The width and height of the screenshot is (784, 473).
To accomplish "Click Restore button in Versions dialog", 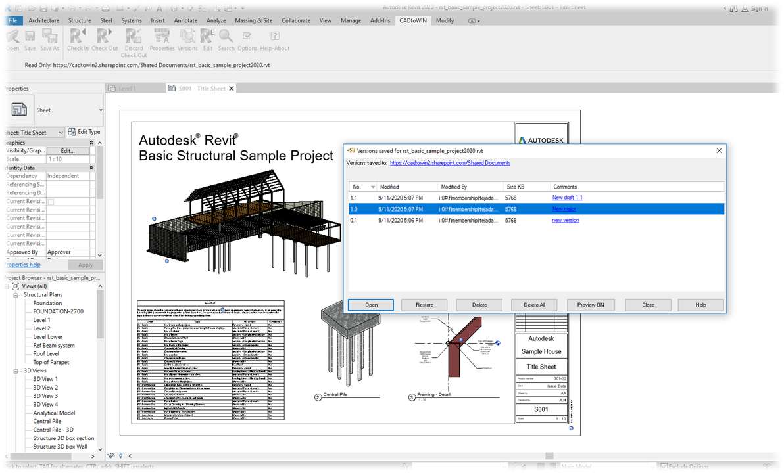I will pyautogui.click(x=424, y=305).
